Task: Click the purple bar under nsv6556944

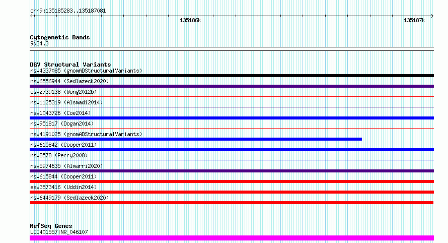Action: [232, 86]
